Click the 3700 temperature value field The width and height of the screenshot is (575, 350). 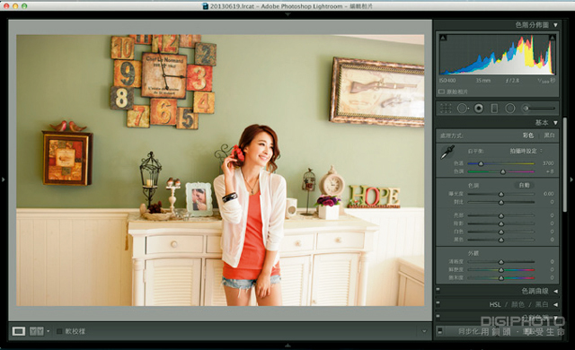pos(548,163)
